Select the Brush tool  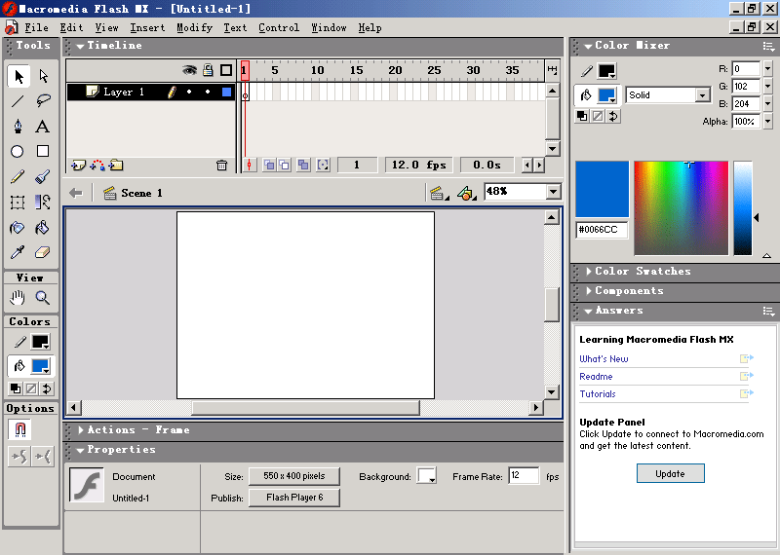[43, 177]
